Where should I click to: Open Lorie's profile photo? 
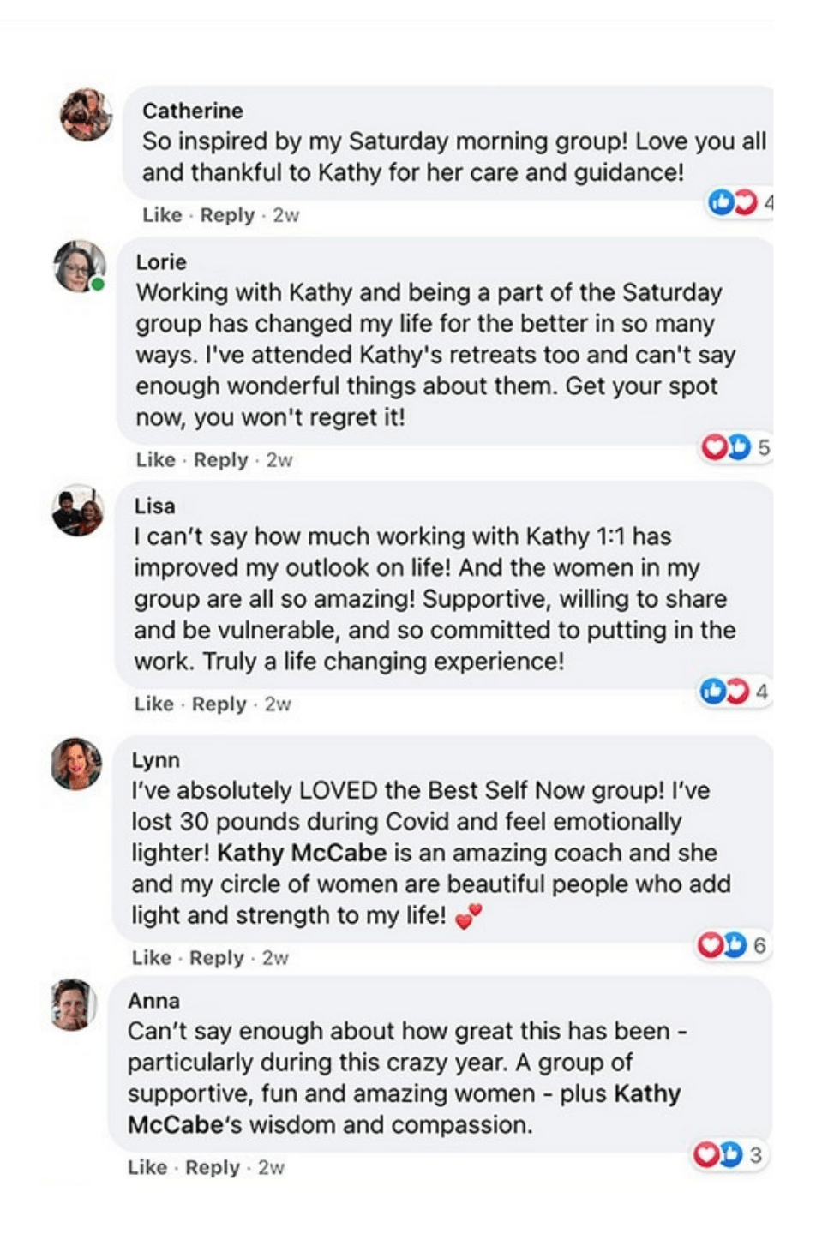click(x=79, y=266)
